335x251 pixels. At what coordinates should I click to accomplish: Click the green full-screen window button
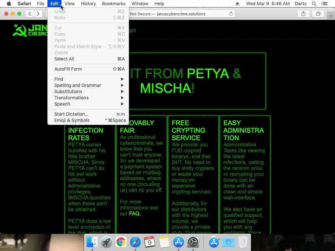(x=19, y=14)
